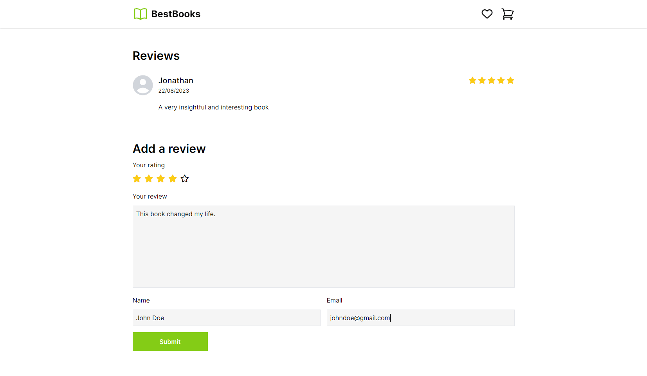Set your rating to two stars
The image size is (647, 376).
click(149, 179)
